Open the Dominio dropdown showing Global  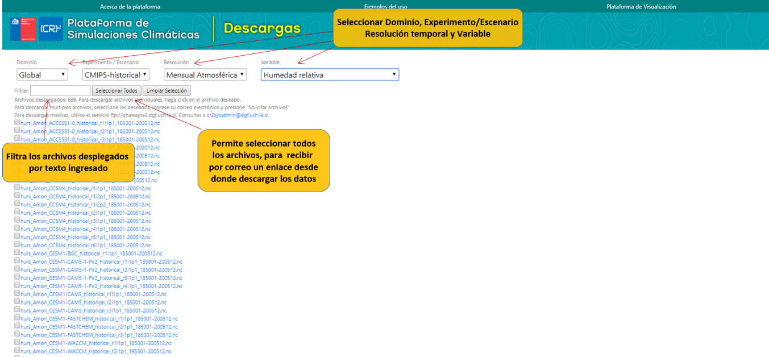pyautogui.click(x=42, y=74)
